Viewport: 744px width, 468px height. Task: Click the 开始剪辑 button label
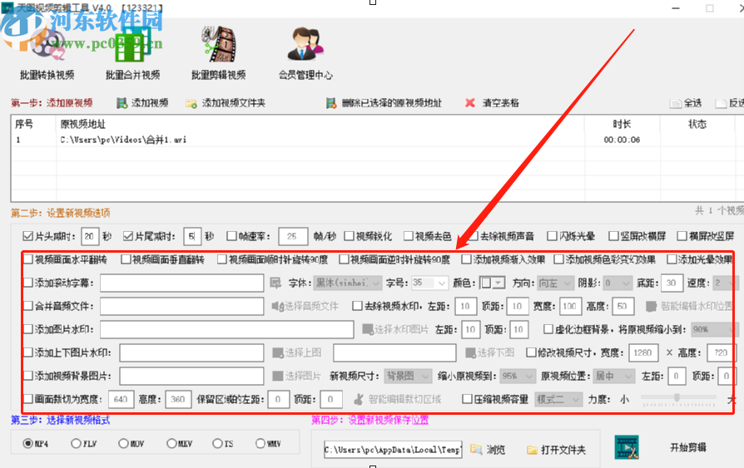(x=688, y=447)
